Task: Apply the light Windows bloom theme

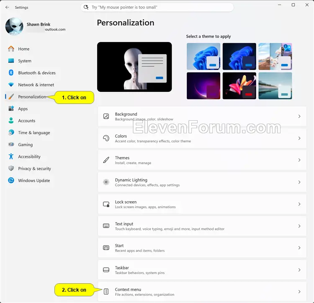Action: (203, 56)
